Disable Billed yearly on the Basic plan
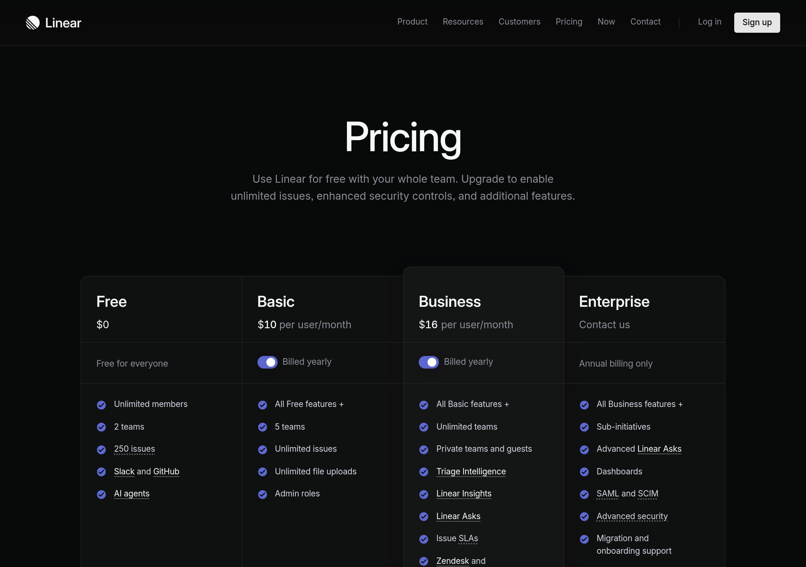This screenshot has width=806, height=567. (268, 362)
